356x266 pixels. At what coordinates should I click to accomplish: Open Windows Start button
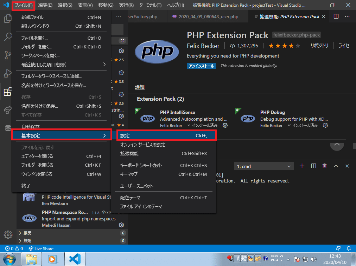(x=9, y=259)
